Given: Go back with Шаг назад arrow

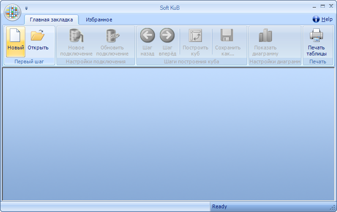Looking at the screenshot, I should pos(147,35).
